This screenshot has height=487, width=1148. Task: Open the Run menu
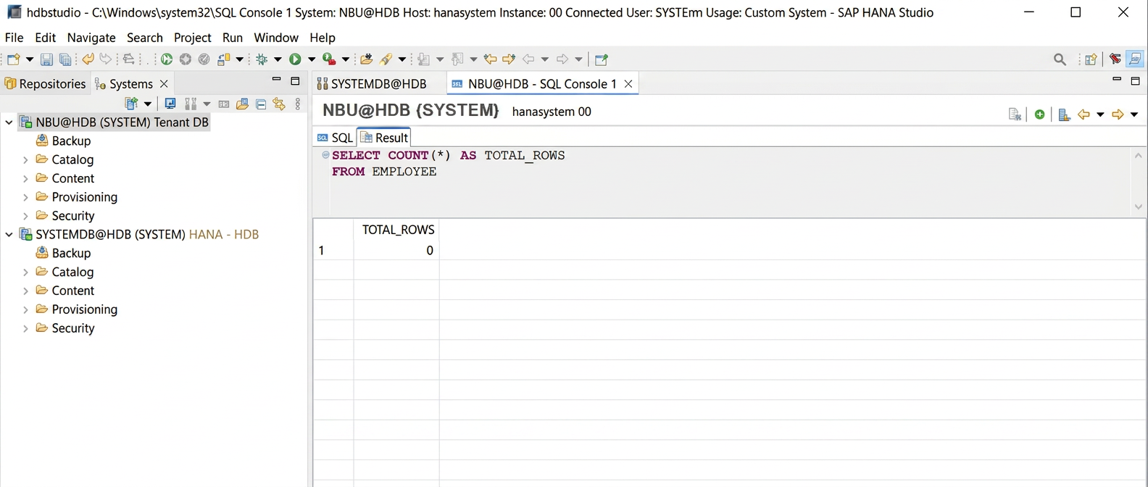pos(233,38)
